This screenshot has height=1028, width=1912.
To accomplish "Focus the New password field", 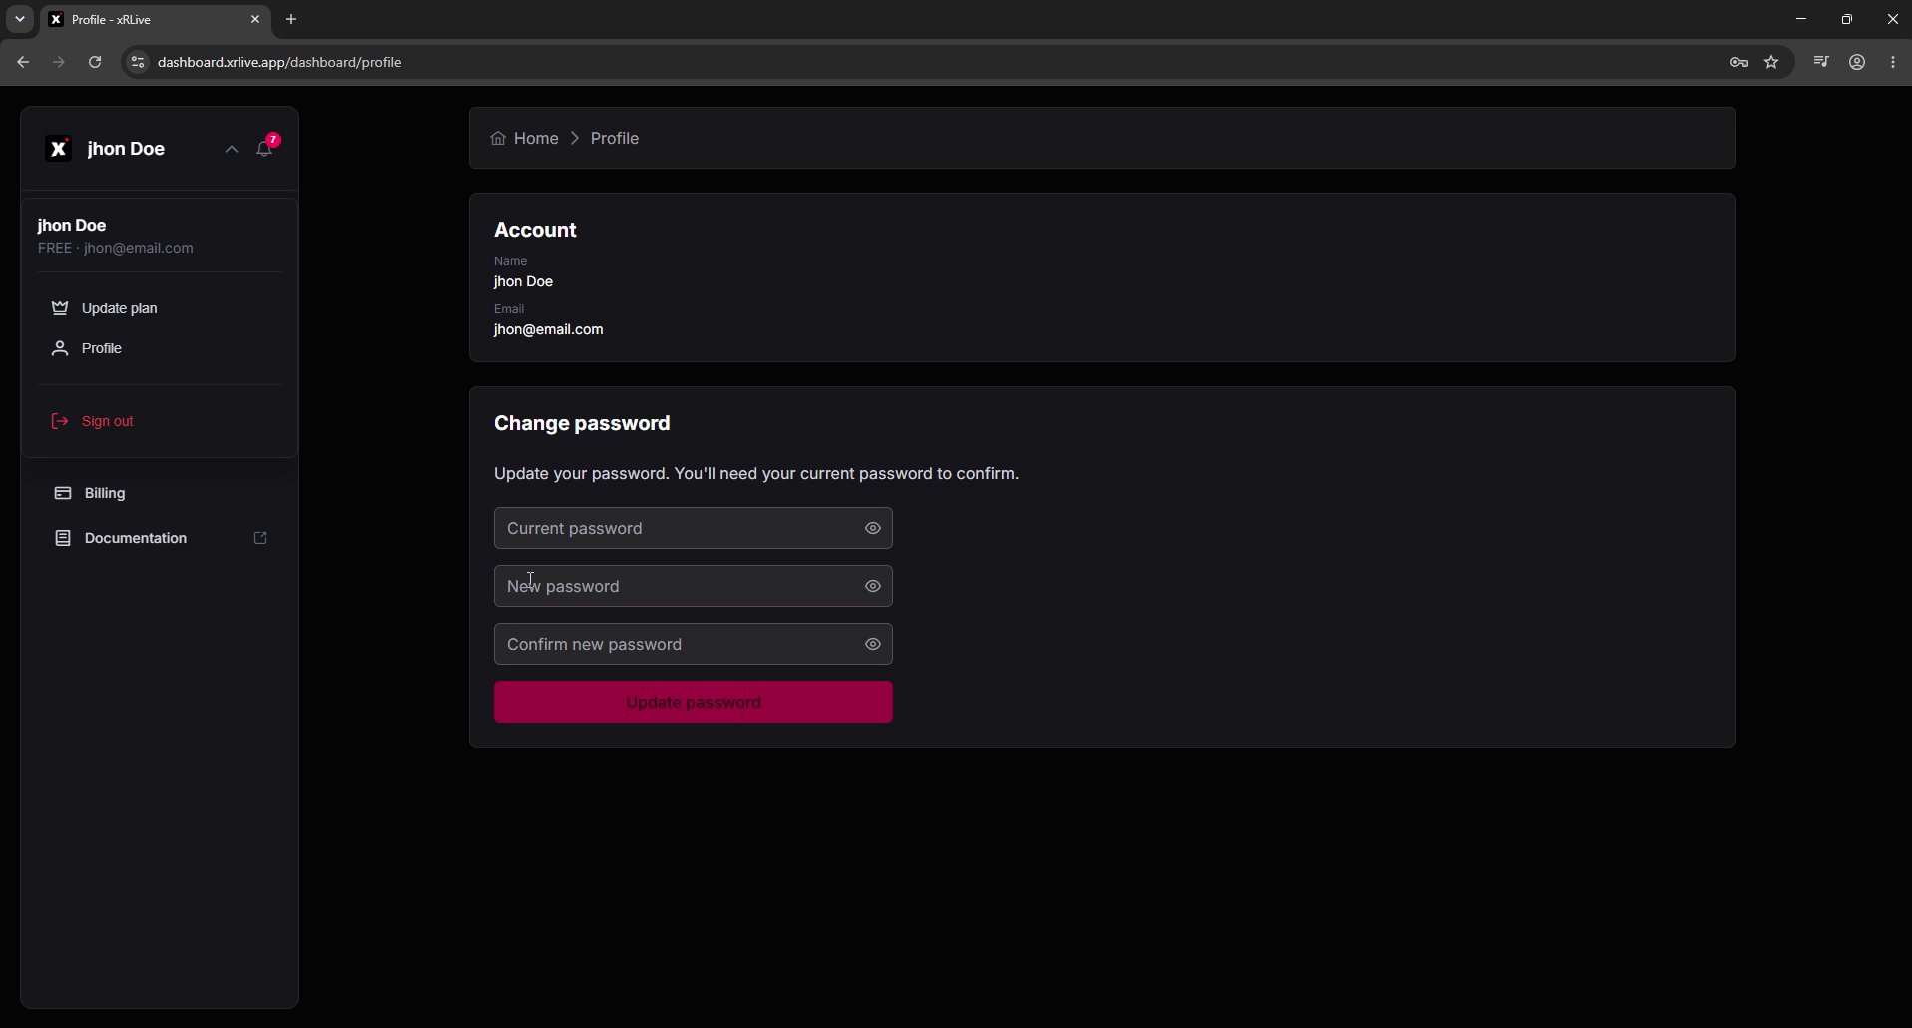I will pyautogui.click(x=693, y=586).
